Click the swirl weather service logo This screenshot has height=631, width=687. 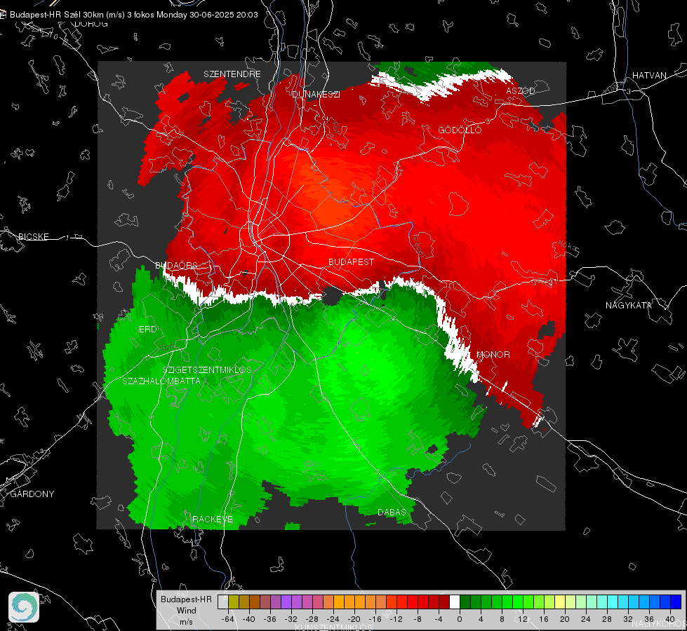tap(24, 607)
